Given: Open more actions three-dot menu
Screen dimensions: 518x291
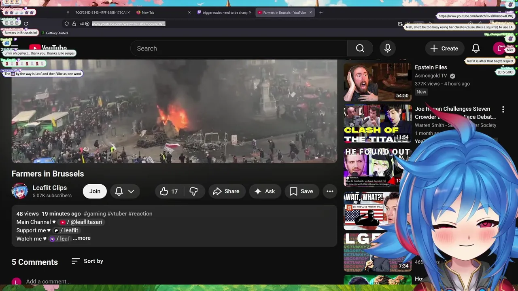Looking at the screenshot, I should [330, 192].
